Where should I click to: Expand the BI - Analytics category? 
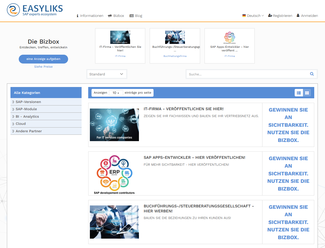click(x=27, y=117)
